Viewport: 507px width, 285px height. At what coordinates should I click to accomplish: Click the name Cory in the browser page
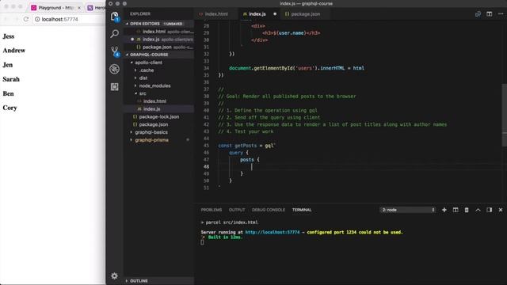[10, 108]
